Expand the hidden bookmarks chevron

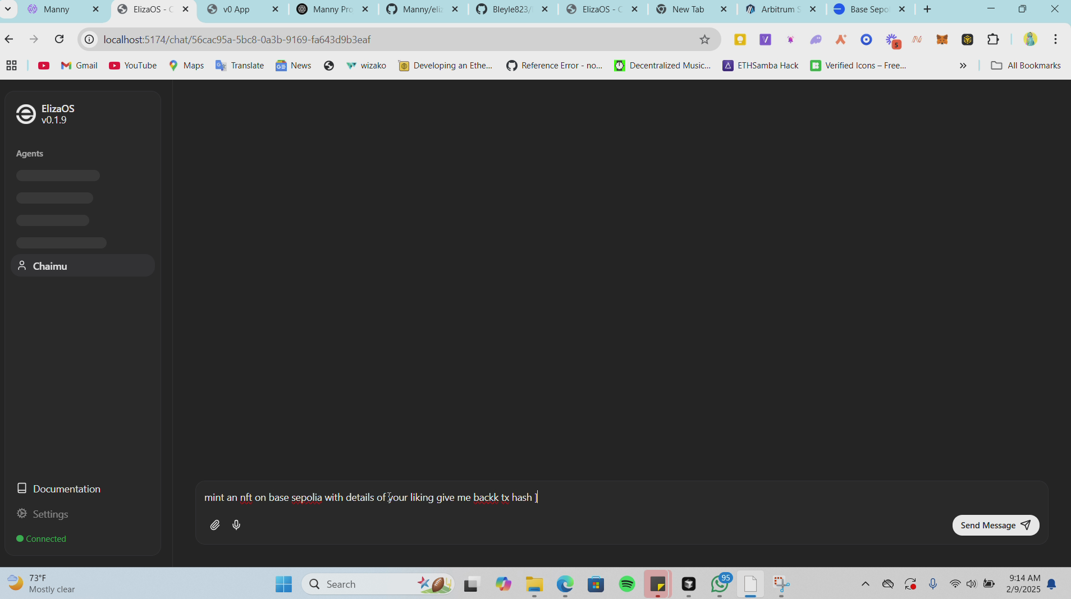(x=963, y=66)
